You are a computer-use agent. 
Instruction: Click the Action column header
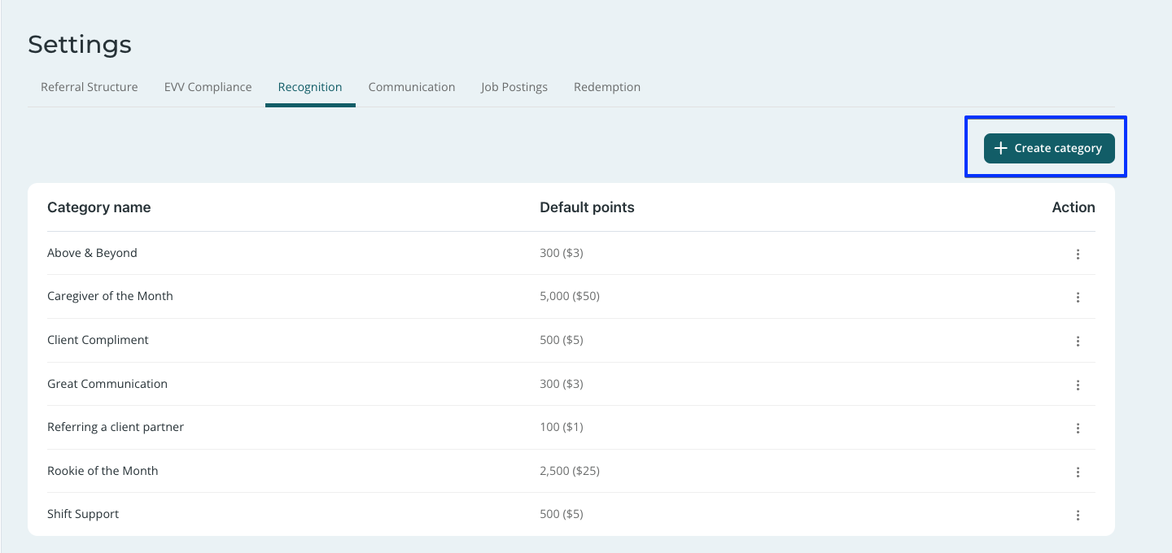pos(1074,207)
